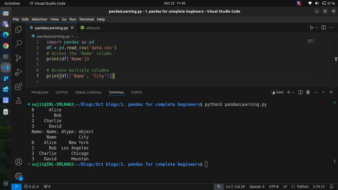Open the new terminal launch profile dropdown
The height and width of the screenshot is (190, 338).
click(x=293, y=92)
